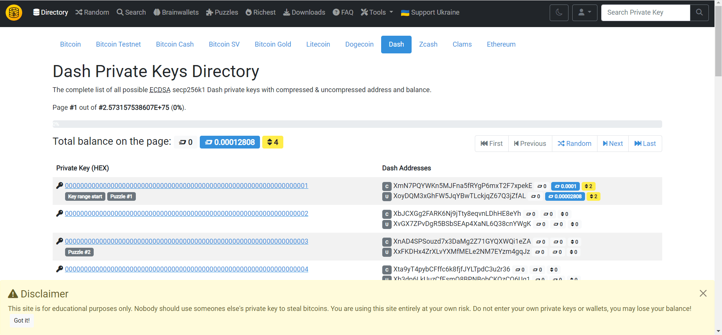Switch to the Bitcoin Testnet tab

(118, 44)
